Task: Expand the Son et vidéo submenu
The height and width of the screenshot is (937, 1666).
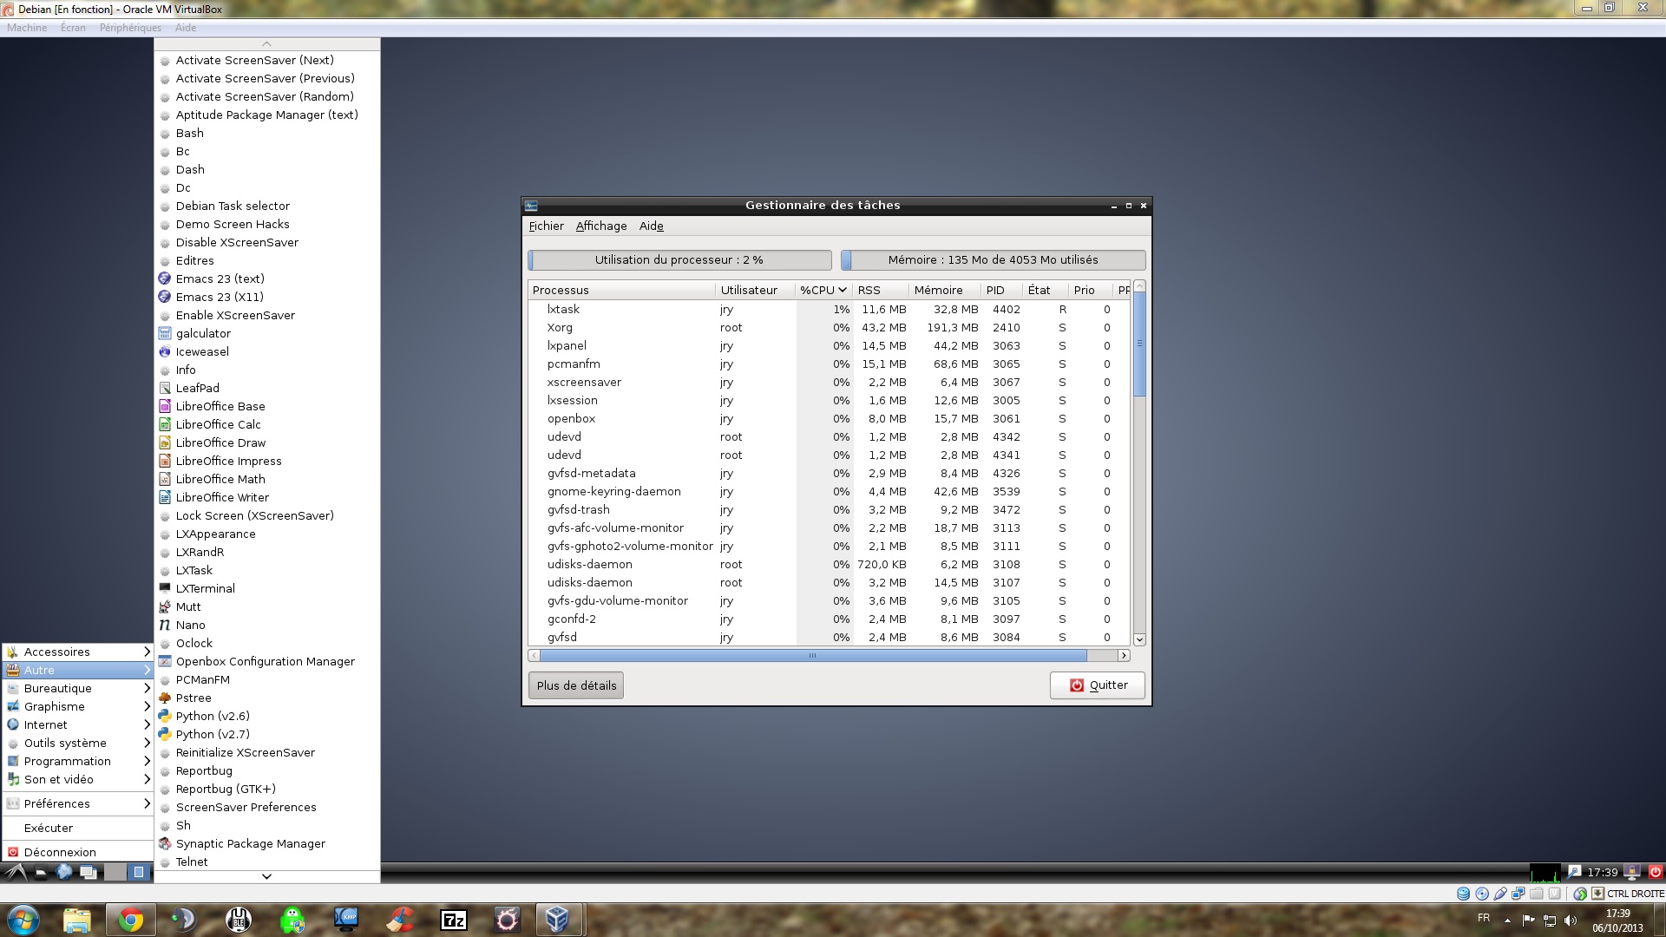Action: (x=78, y=779)
